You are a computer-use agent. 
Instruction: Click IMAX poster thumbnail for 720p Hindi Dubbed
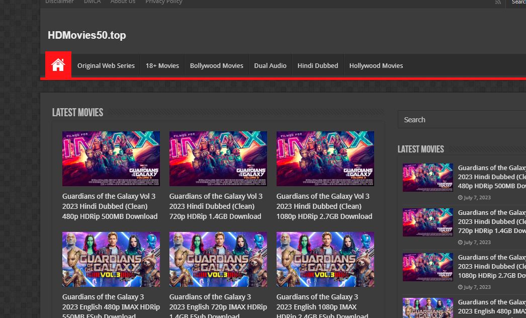(x=218, y=158)
